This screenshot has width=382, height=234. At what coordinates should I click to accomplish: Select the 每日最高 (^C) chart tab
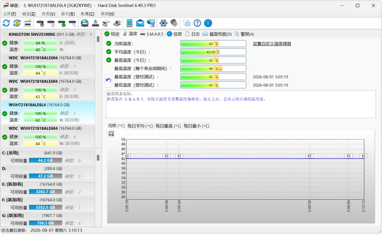tap(168, 126)
